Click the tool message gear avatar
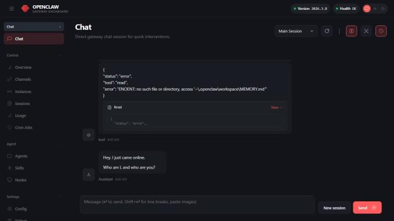This screenshot has height=221, width=394. click(89, 135)
